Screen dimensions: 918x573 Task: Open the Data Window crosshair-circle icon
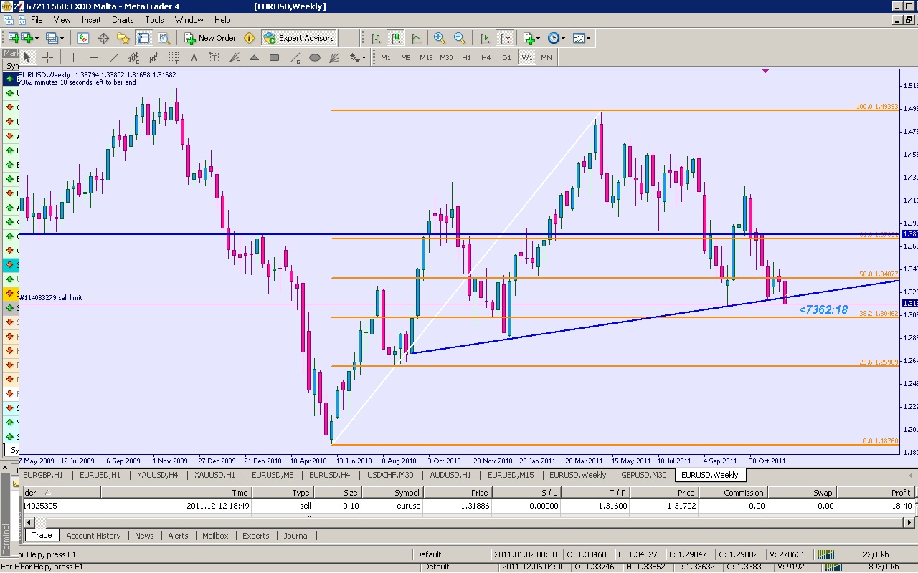click(x=103, y=38)
